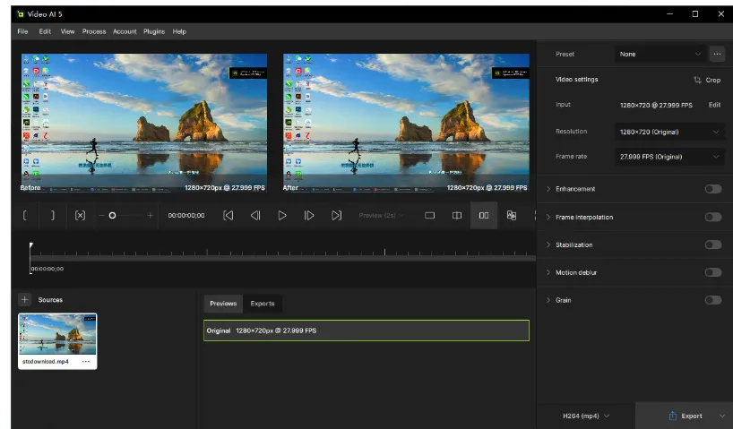Step forward one frame
This screenshot has width=733, height=429.
pos(309,216)
